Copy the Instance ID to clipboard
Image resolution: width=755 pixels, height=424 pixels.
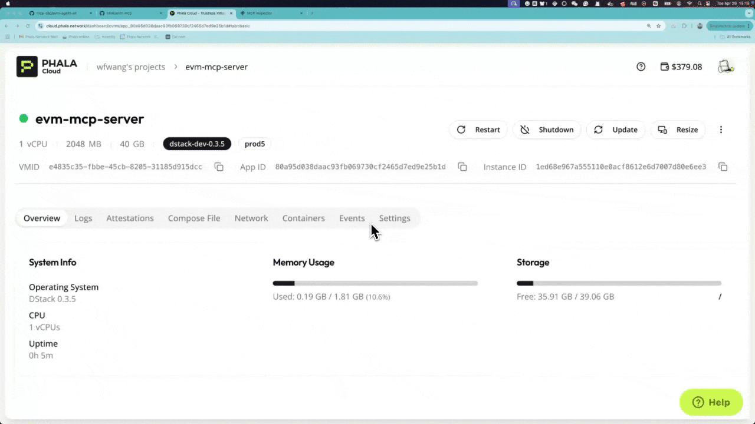[723, 167]
